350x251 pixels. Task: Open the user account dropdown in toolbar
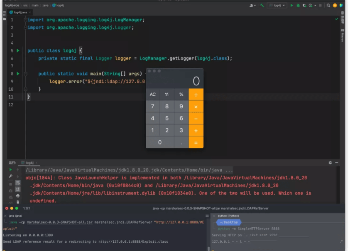(252, 5)
